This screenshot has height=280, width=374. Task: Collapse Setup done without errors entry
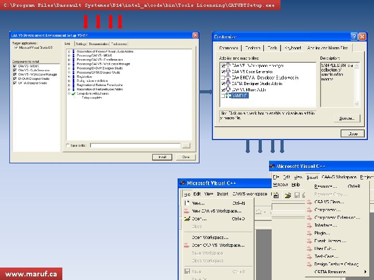tap(69, 93)
